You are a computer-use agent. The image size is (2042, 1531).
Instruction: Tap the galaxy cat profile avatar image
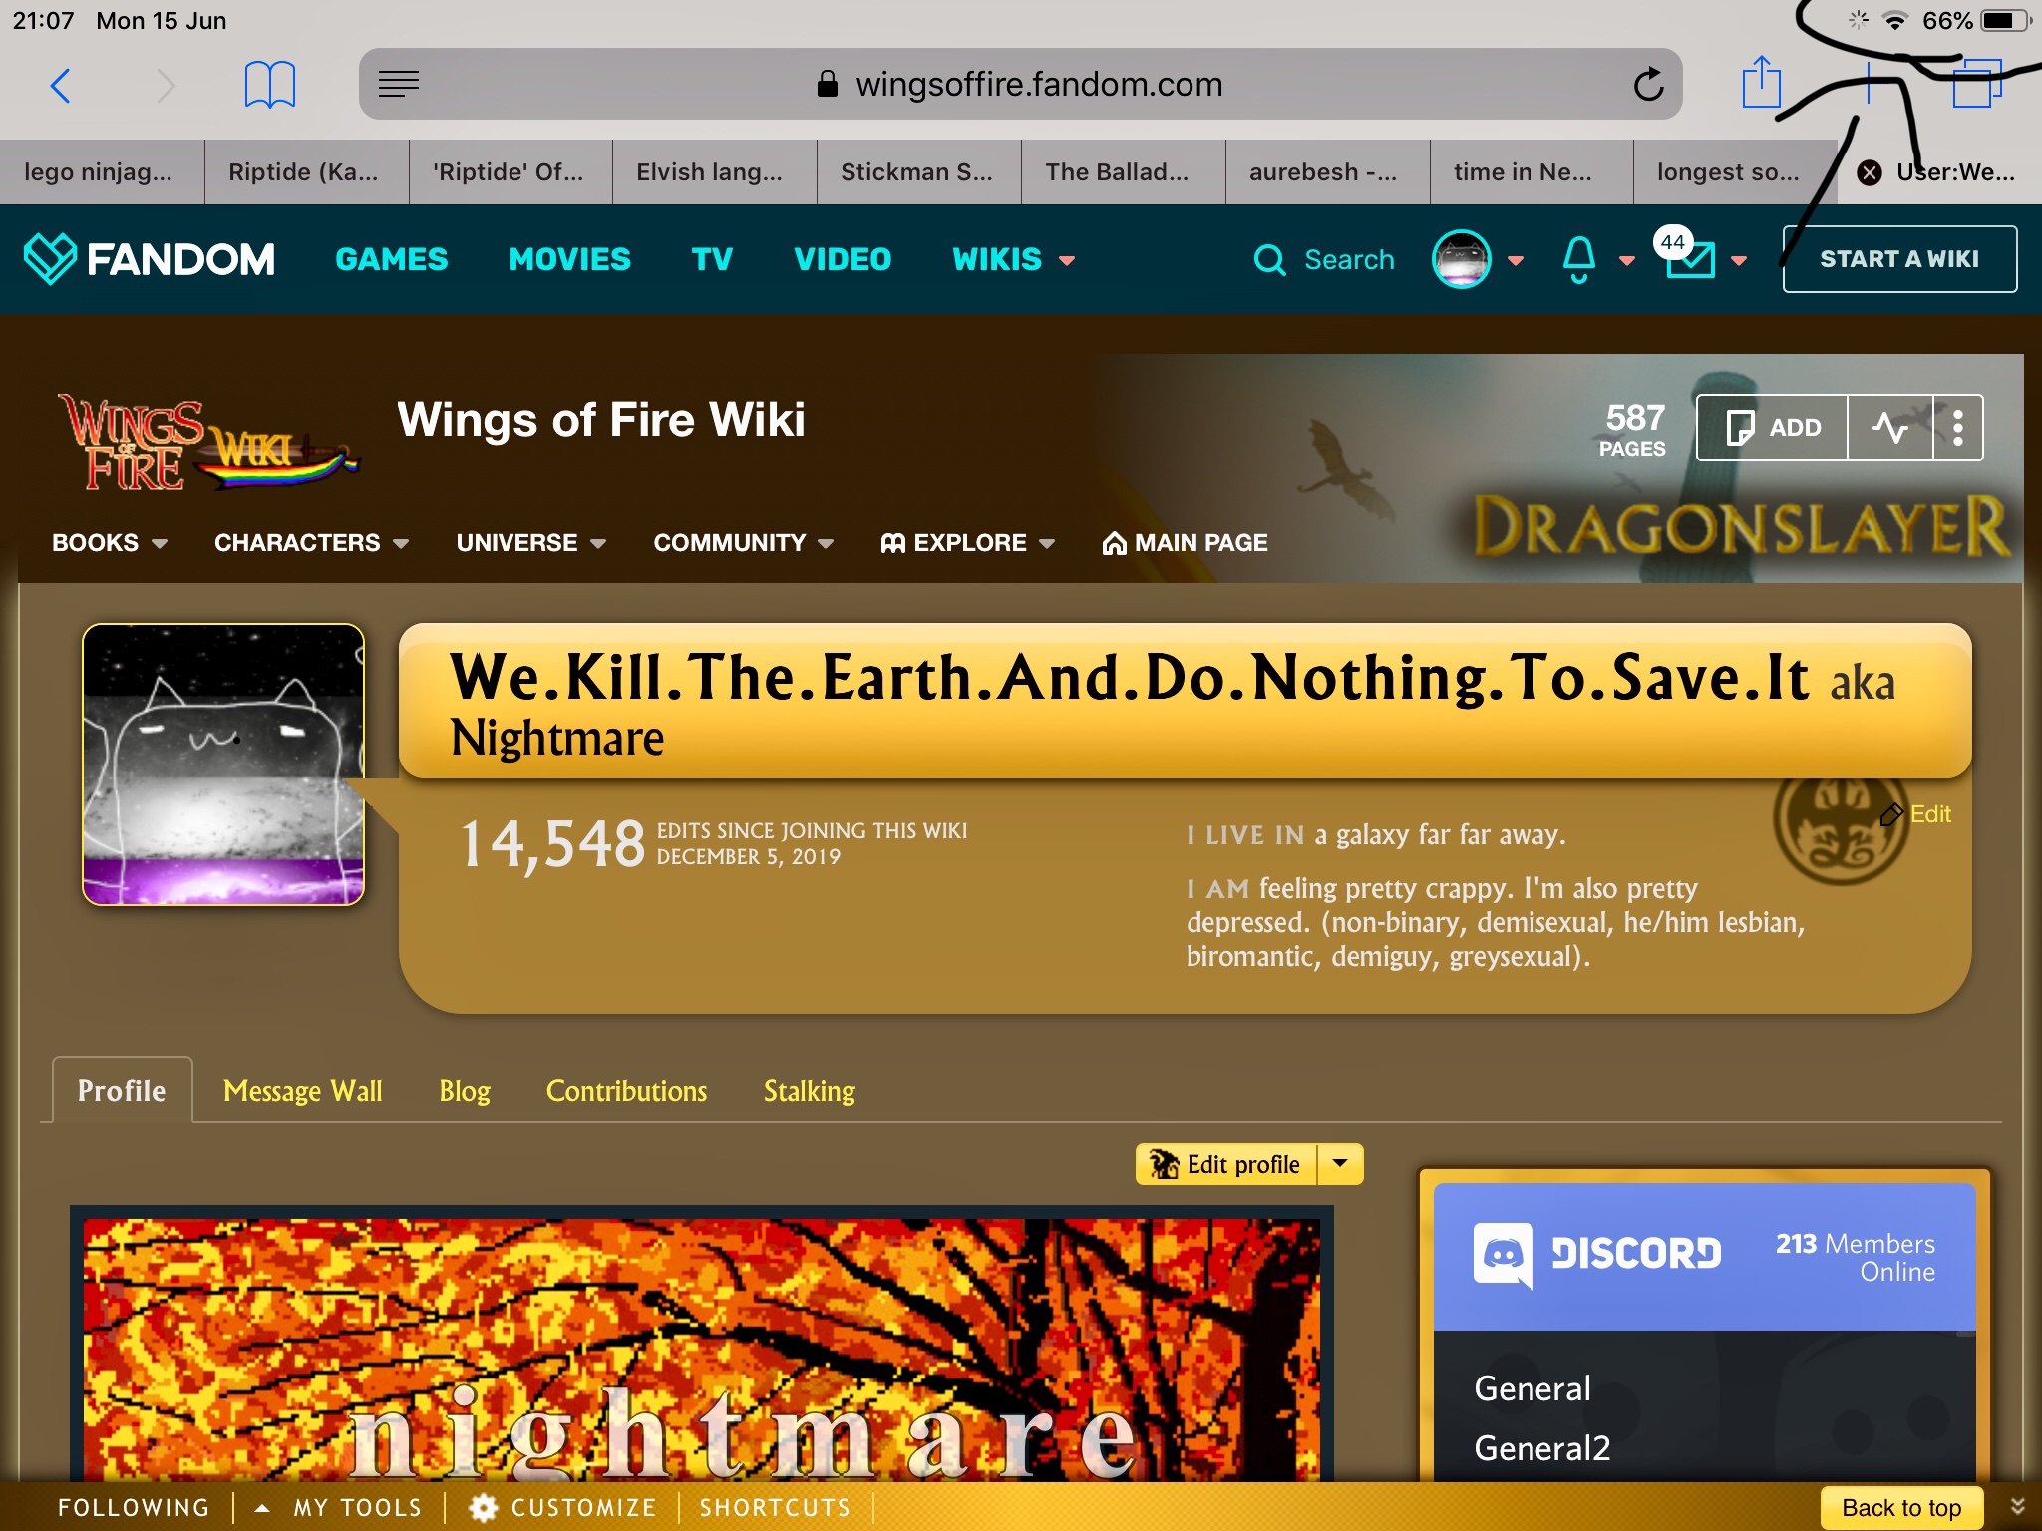223,765
